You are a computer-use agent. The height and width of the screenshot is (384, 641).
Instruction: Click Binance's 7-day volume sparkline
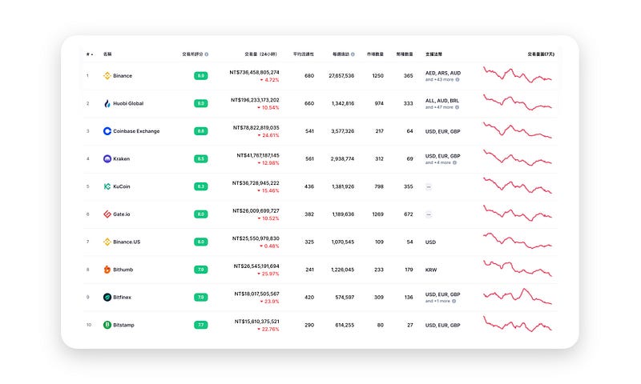518,75
